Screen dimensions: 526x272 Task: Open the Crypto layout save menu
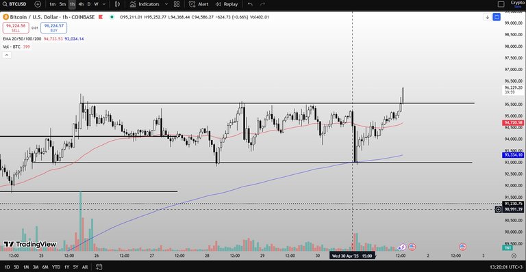[518, 4]
